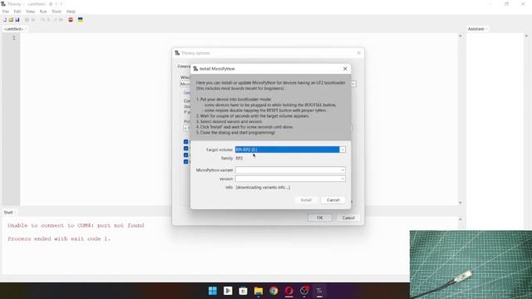
Task: Click the Save file toolbar icon
Action: pos(17,20)
